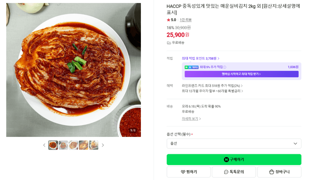Click the info icon beside 최대 5% 추가 적립
The height and width of the screenshot is (180, 312).
(225, 67)
